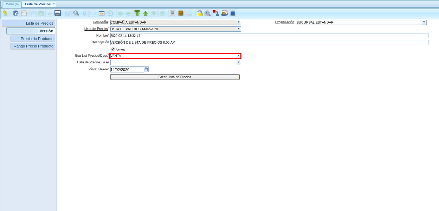Toggle grid view icon
Viewport: 439px width, 211px height.
pyautogui.click(x=102, y=13)
